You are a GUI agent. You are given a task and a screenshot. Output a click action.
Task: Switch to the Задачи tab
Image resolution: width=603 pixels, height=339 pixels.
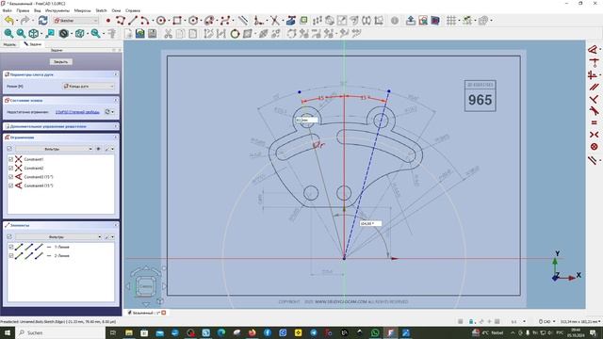(x=33, y=44)
